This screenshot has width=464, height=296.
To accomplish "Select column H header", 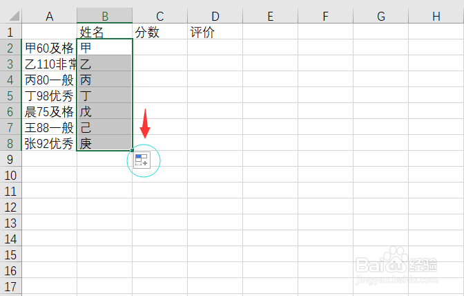I will tap(436, 16).
